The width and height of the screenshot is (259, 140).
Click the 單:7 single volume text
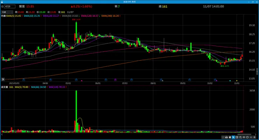[x=117, y=7]
